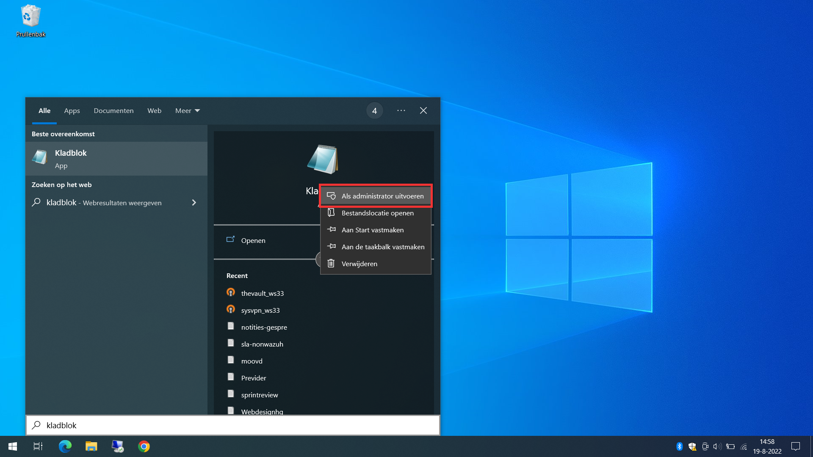Click Openen to launch Kladblok
The height and width of the screenshot is (457, 813).
(x=253, y=240)
